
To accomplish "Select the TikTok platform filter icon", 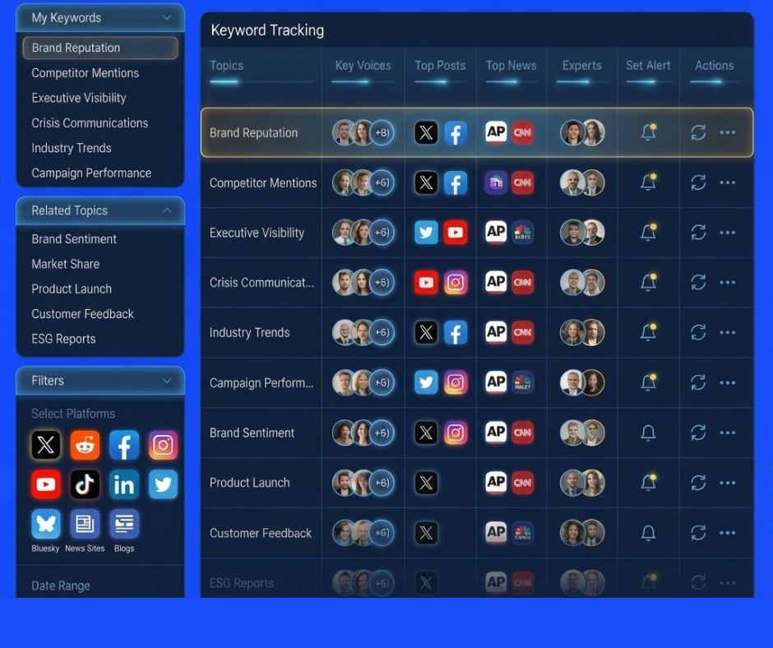I will point(85,484).
